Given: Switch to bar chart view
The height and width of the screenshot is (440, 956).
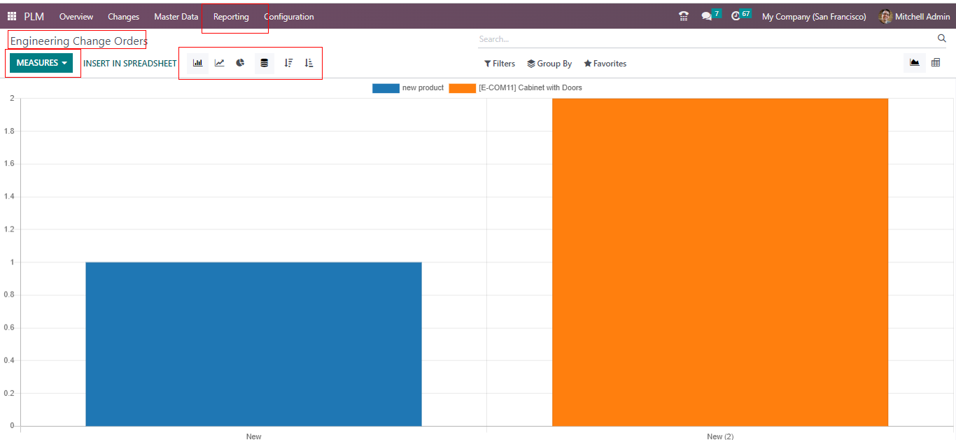Looking at the screenshot, I should click(198, 63).
